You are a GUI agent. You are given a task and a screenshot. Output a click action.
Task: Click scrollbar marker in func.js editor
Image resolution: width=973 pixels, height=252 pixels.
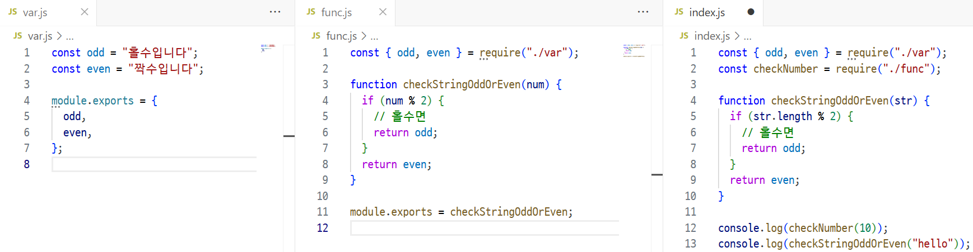[657, 175]
